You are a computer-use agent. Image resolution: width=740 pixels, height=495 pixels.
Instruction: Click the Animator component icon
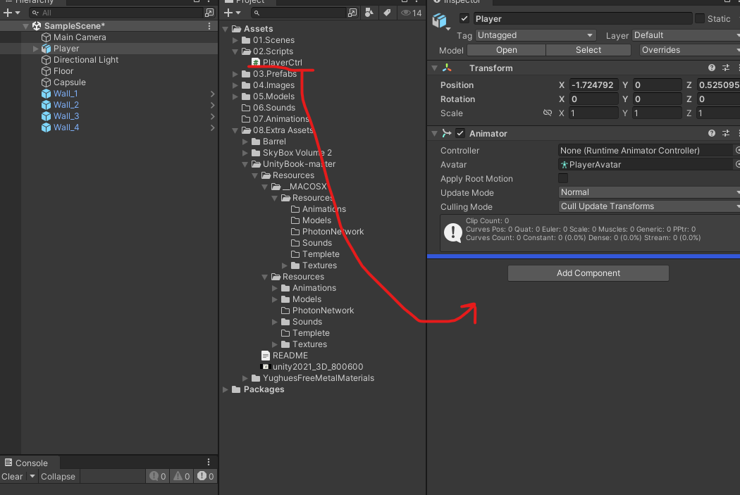tap(446, 133)
